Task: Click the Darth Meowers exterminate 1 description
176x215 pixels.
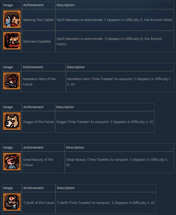Action: click(x=114, y=20)
